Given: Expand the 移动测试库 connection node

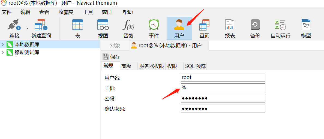Looking at the screenshot, I should tap(3, 52).
